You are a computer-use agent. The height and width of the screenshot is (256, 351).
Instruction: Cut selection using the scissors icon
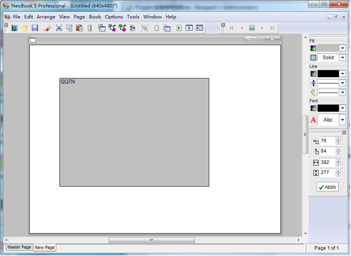pyautogui.click(x=59, y=28)
